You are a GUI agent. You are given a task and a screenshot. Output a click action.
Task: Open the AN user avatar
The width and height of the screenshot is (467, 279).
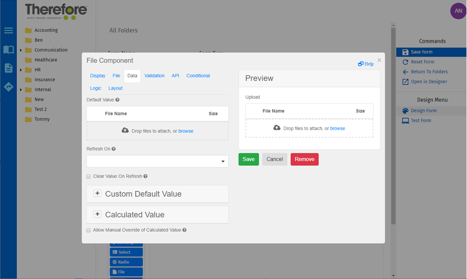[x=458, y=11]
